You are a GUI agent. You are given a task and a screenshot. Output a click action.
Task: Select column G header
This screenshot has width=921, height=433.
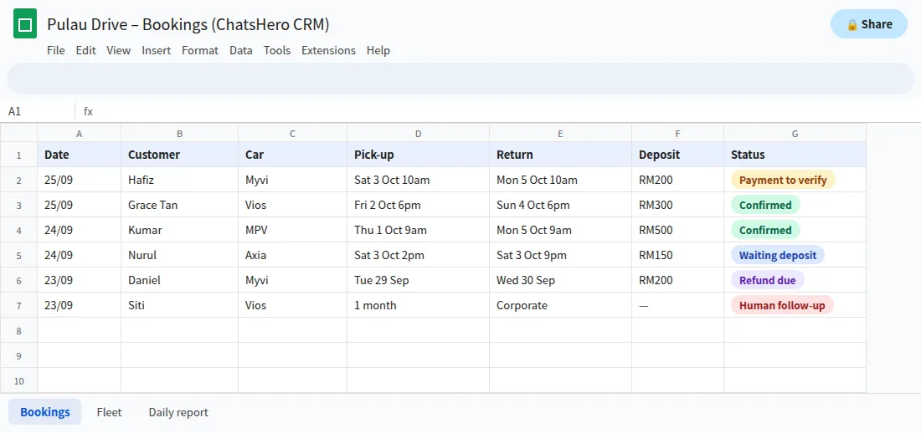[x=795, y=133]
